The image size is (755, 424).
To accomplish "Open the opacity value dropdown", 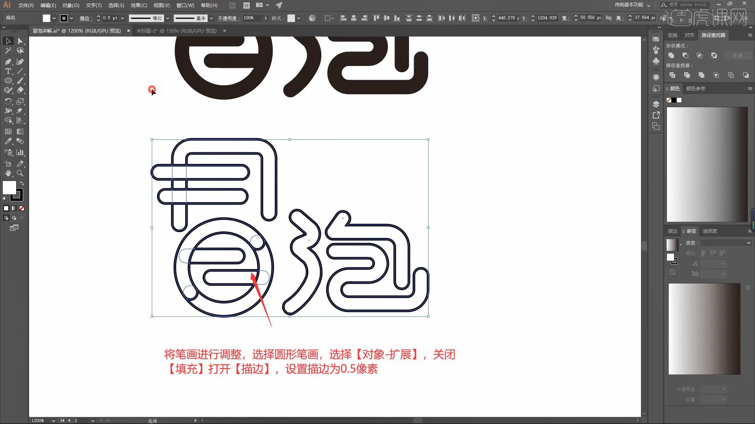I will pos(266,18).
